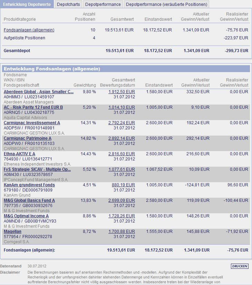Open Depotperformance (veräußerte Positionen) tab

[x=166, y=4]
